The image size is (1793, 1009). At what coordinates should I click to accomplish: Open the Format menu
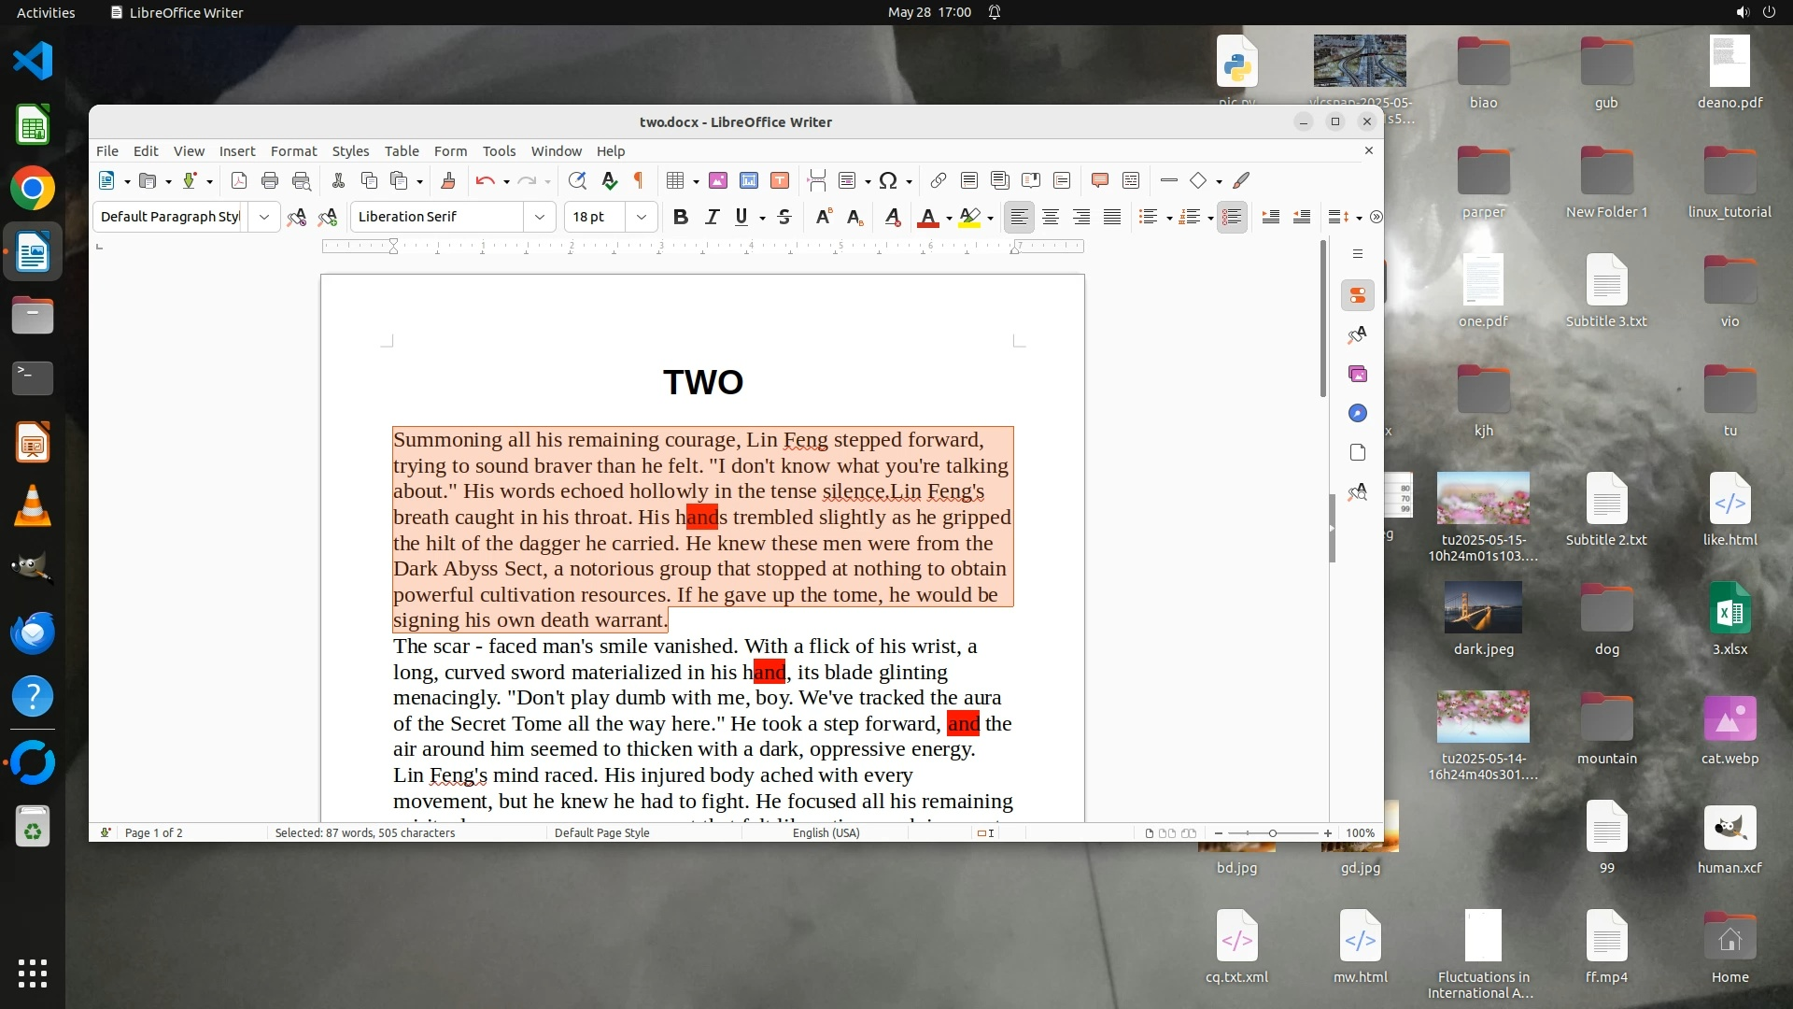point(293,151)
